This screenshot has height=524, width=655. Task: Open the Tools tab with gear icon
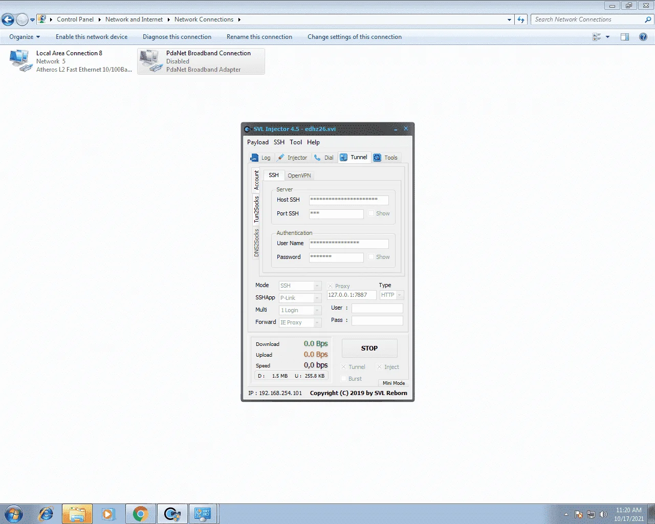(386, 158)
